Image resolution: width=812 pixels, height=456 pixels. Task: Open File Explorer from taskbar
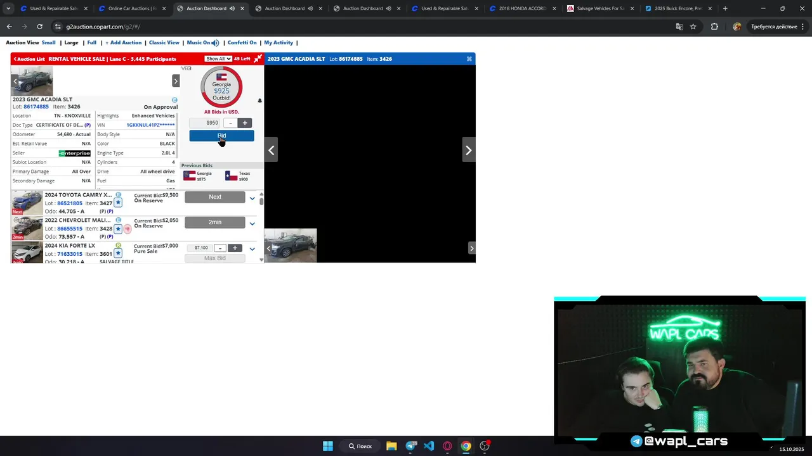[391, 446]
